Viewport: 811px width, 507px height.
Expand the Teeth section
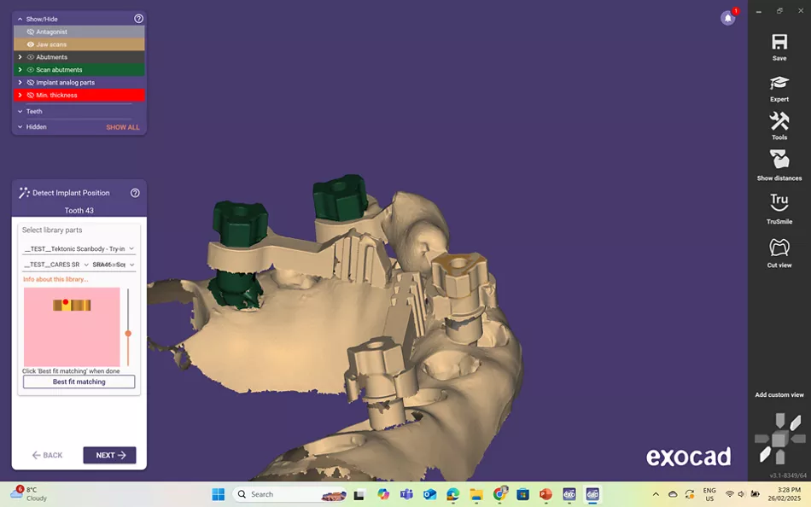20,111
